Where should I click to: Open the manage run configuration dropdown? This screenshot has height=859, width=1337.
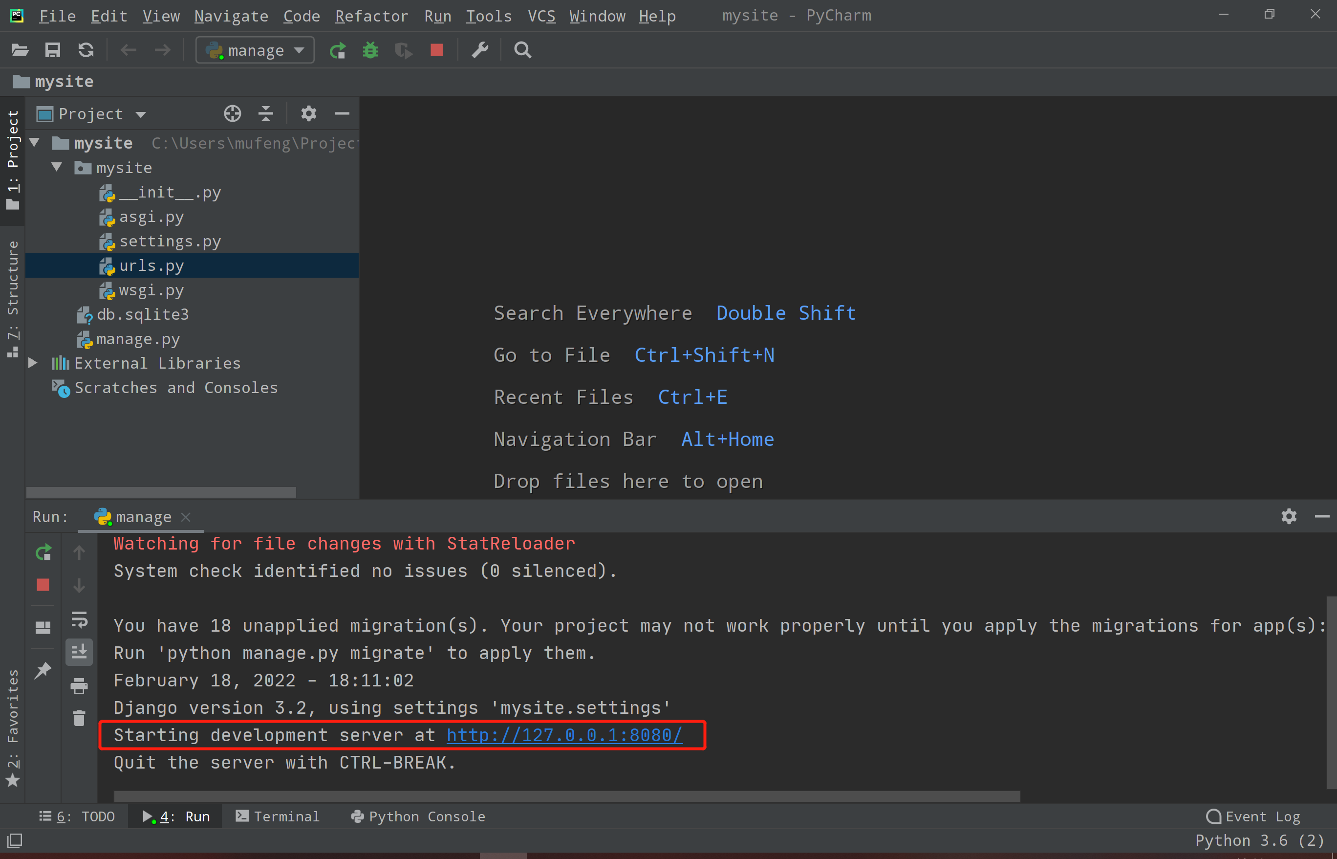(256, 50)
